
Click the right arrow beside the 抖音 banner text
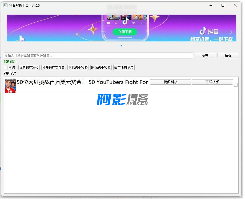[227, 32]
